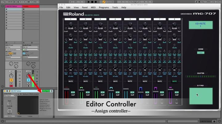Click the green Configure button
Image resolution: width=222 pixels, height=124 pixels.
(46, 91)
